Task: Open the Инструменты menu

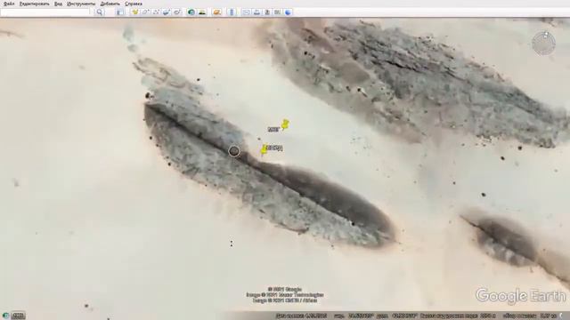Action: pos(81,4)
